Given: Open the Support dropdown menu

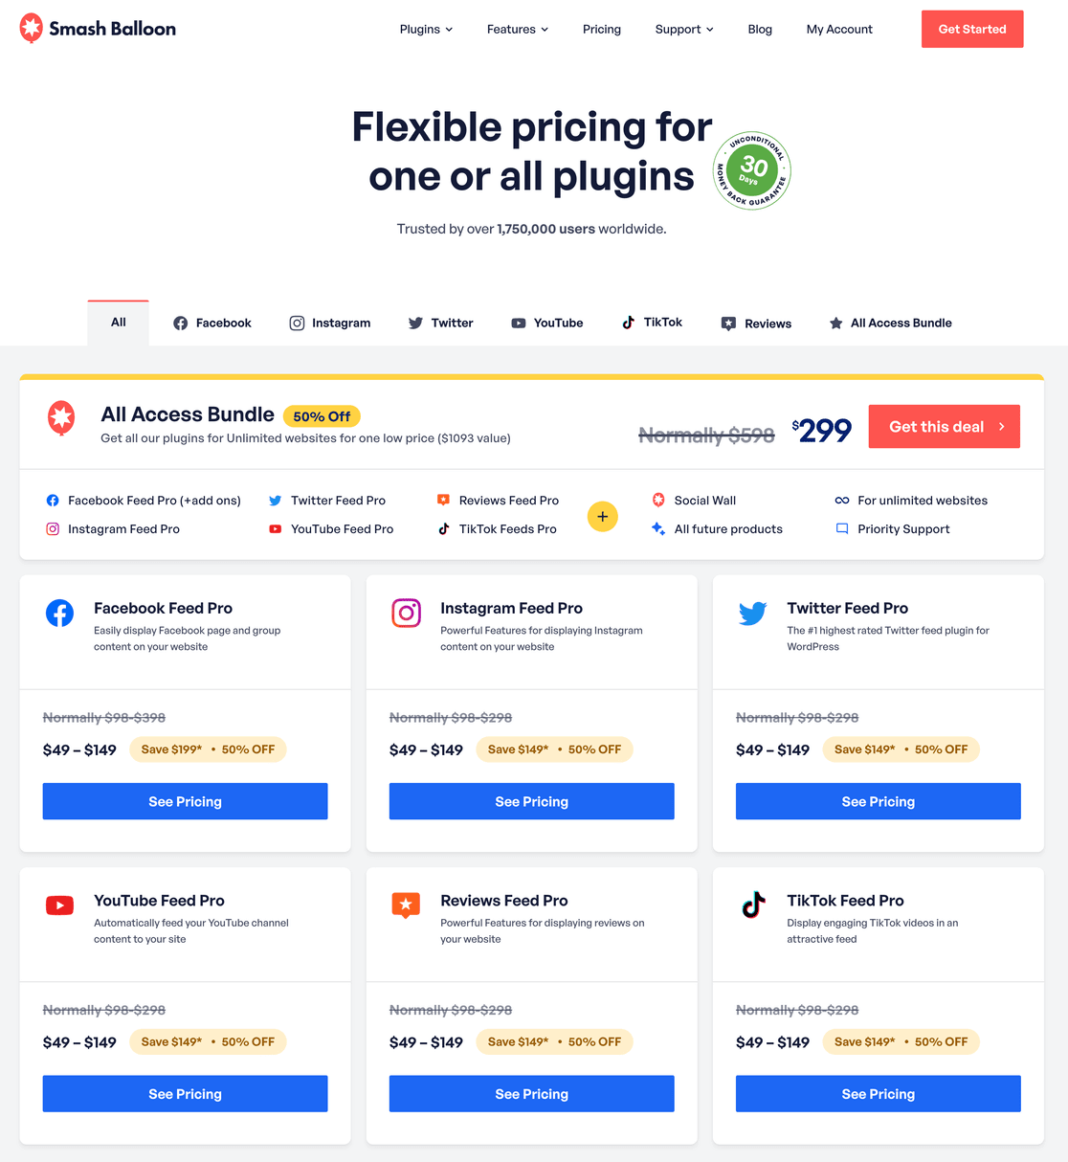Looking at the screenshot, I should (683, 29).
